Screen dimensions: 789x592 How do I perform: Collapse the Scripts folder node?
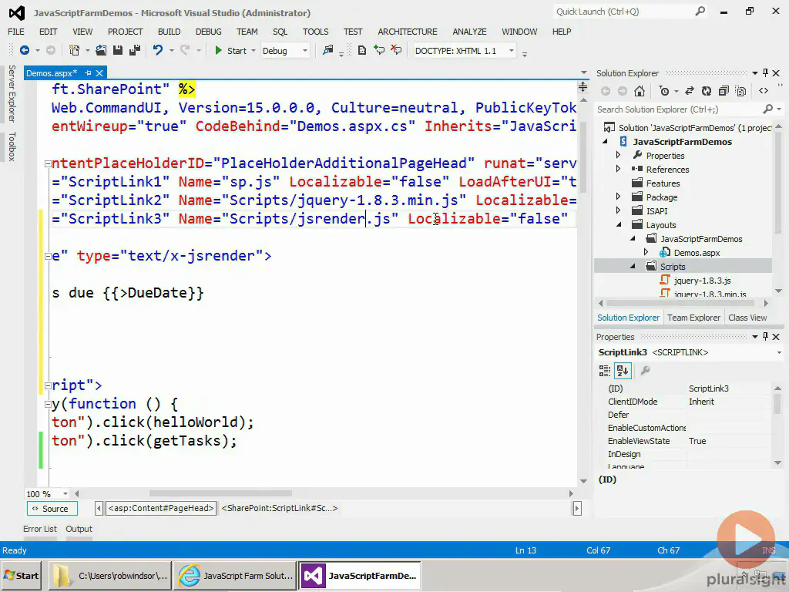pyautogui.click(x=633, y=267)
